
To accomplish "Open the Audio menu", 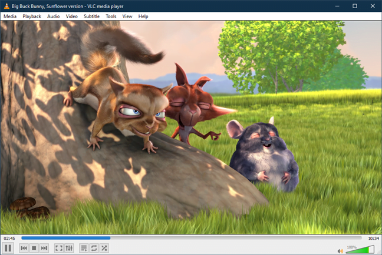I will (54, 16).
